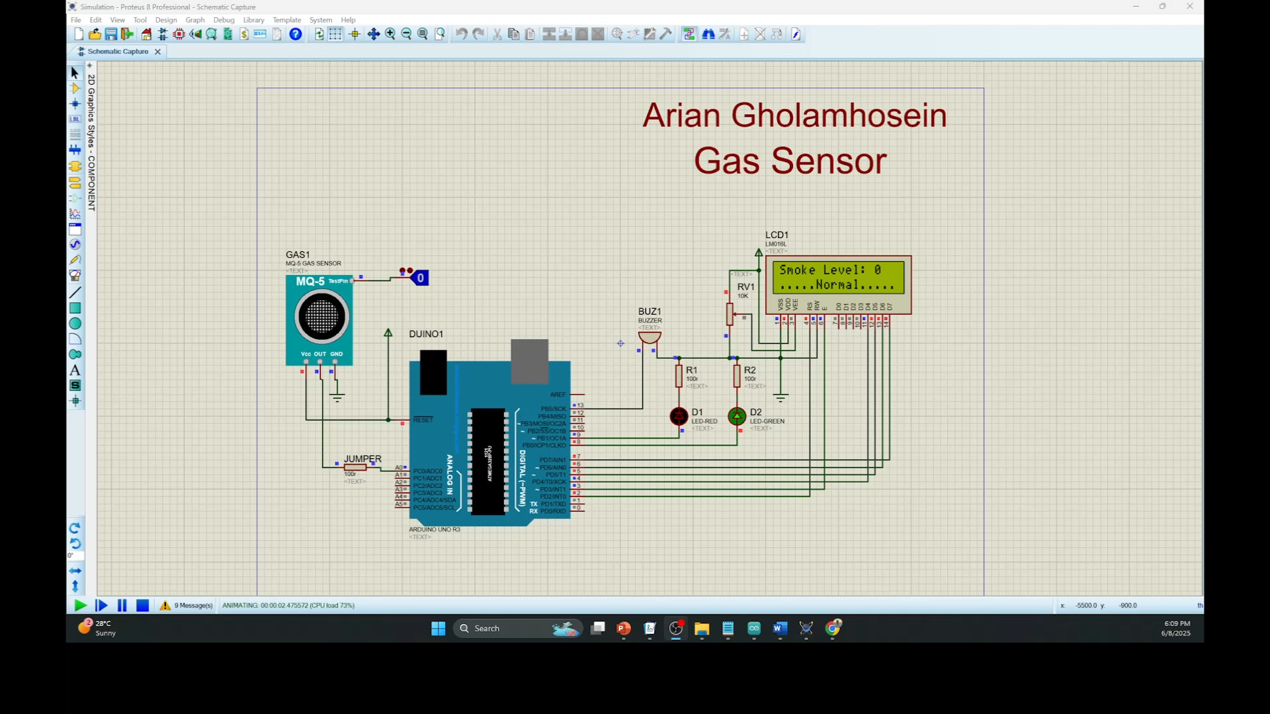Select the Component mode tool
Image resolution: width=1270 pixels, height=714 pixels.
[x=75, y=88]
